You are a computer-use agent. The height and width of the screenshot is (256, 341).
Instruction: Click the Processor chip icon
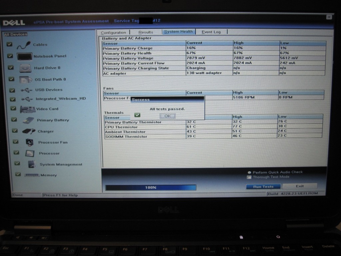click(30, 153)
